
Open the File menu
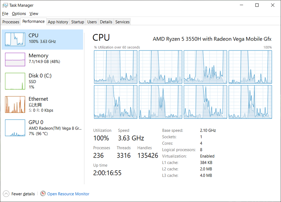[x=5, y=14]
